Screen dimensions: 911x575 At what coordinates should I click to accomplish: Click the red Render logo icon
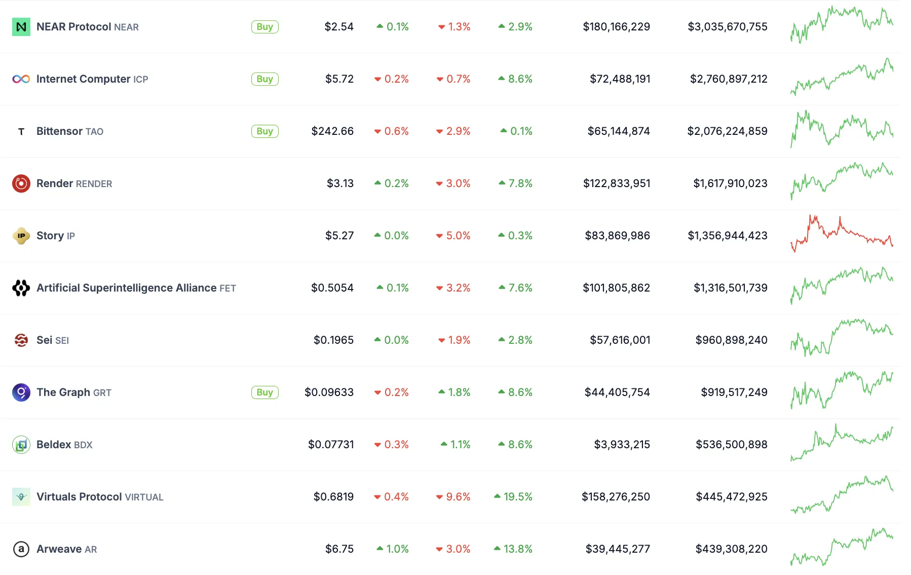click(x=21, y=184)
